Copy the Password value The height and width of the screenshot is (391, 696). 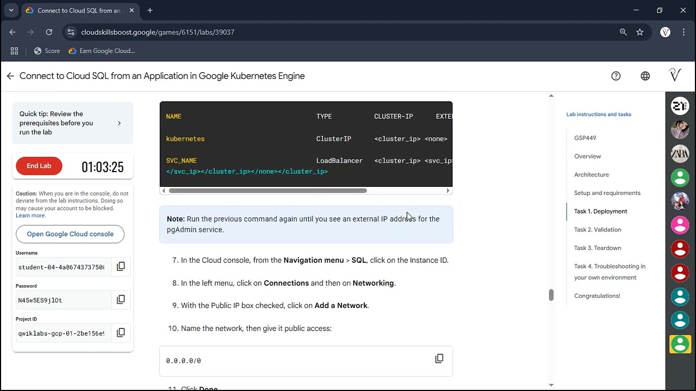click(x=121, y=299)
